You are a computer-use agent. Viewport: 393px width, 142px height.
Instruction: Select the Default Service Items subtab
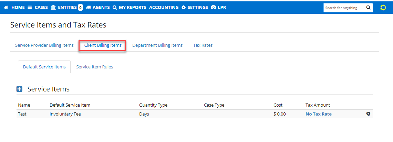[44, 67]
